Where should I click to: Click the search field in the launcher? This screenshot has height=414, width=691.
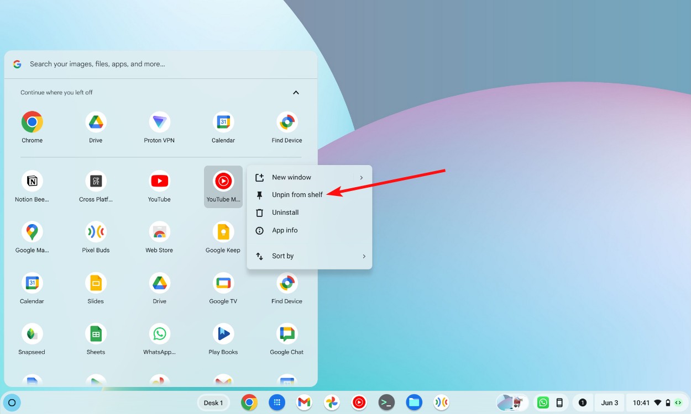(x=138, y=63)
